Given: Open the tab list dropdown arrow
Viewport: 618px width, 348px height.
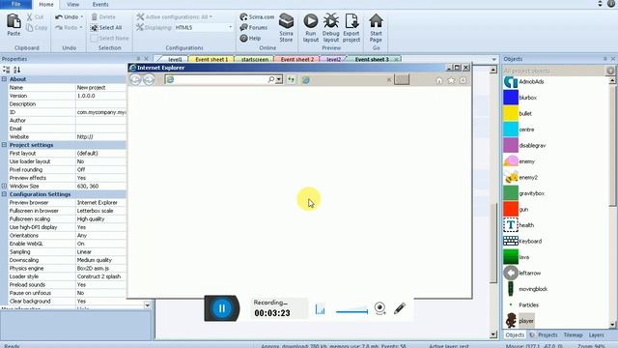Looking at the screenshot, I should 493,59.
